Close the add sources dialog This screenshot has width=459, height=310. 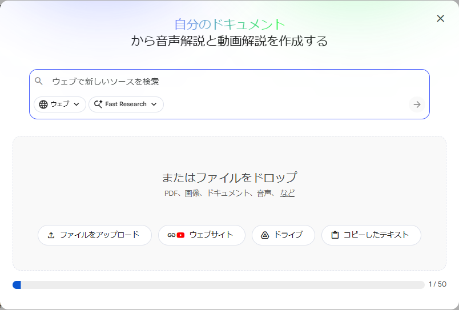tap(440, 18)
